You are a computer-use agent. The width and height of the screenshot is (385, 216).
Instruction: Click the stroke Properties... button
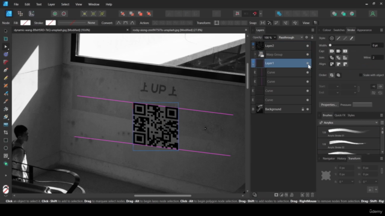tap(329, 105)
